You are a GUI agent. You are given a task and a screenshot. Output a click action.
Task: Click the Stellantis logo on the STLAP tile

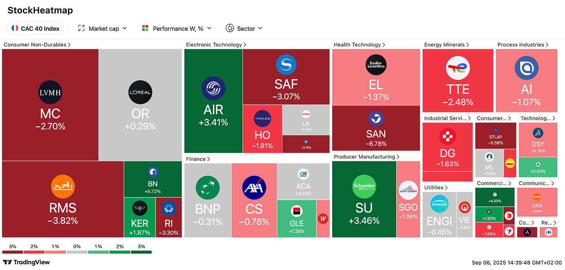point(496,130)
